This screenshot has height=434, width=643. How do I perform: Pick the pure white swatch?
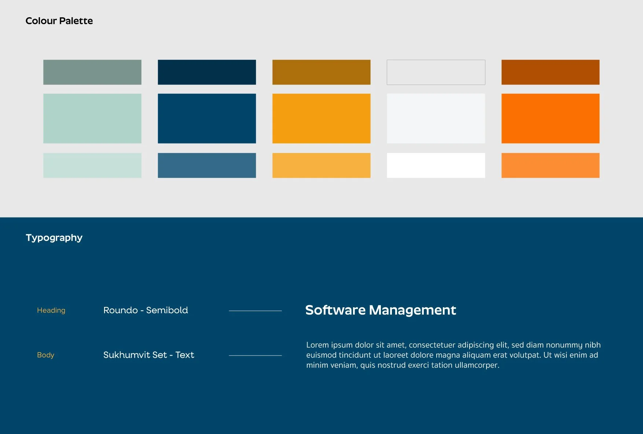pyautogui.click(x=436, y=166)
